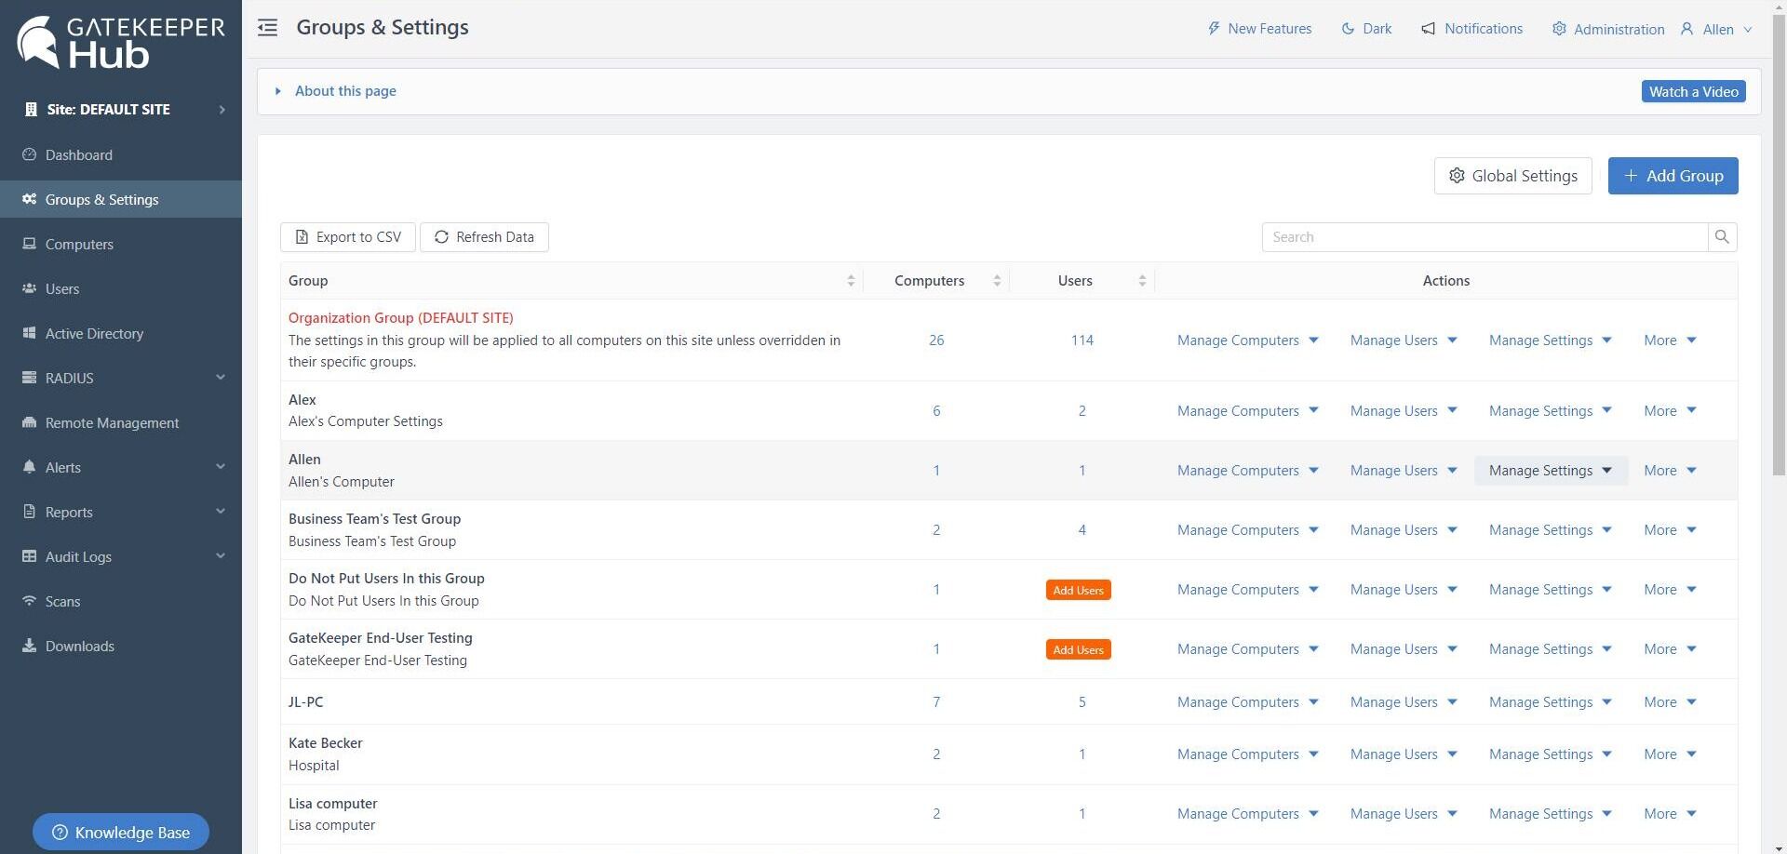This screenshot has height=854, width=1787.
Task: Open Dashboard from the sidebar
Action: 78,154
